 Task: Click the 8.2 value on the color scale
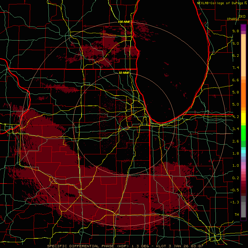(x=236, y=55)
